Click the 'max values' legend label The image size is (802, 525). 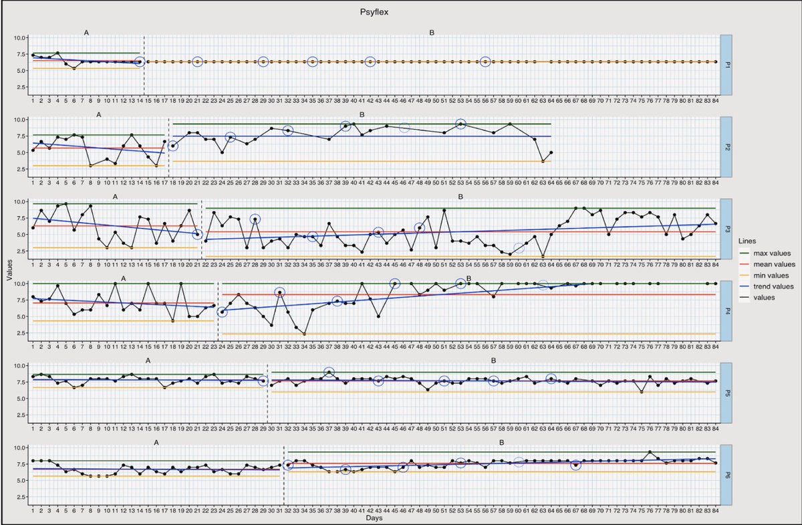click(774, 252)
